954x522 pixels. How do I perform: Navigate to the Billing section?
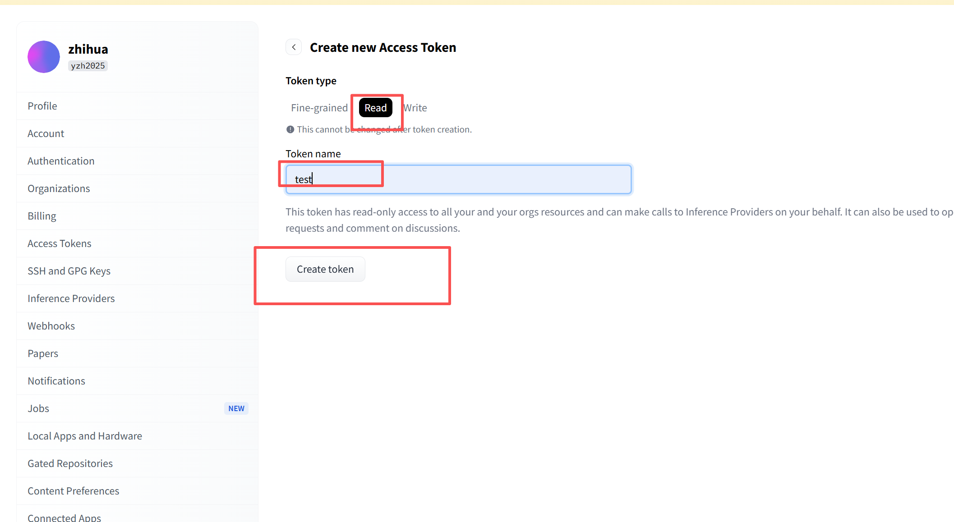42,216
